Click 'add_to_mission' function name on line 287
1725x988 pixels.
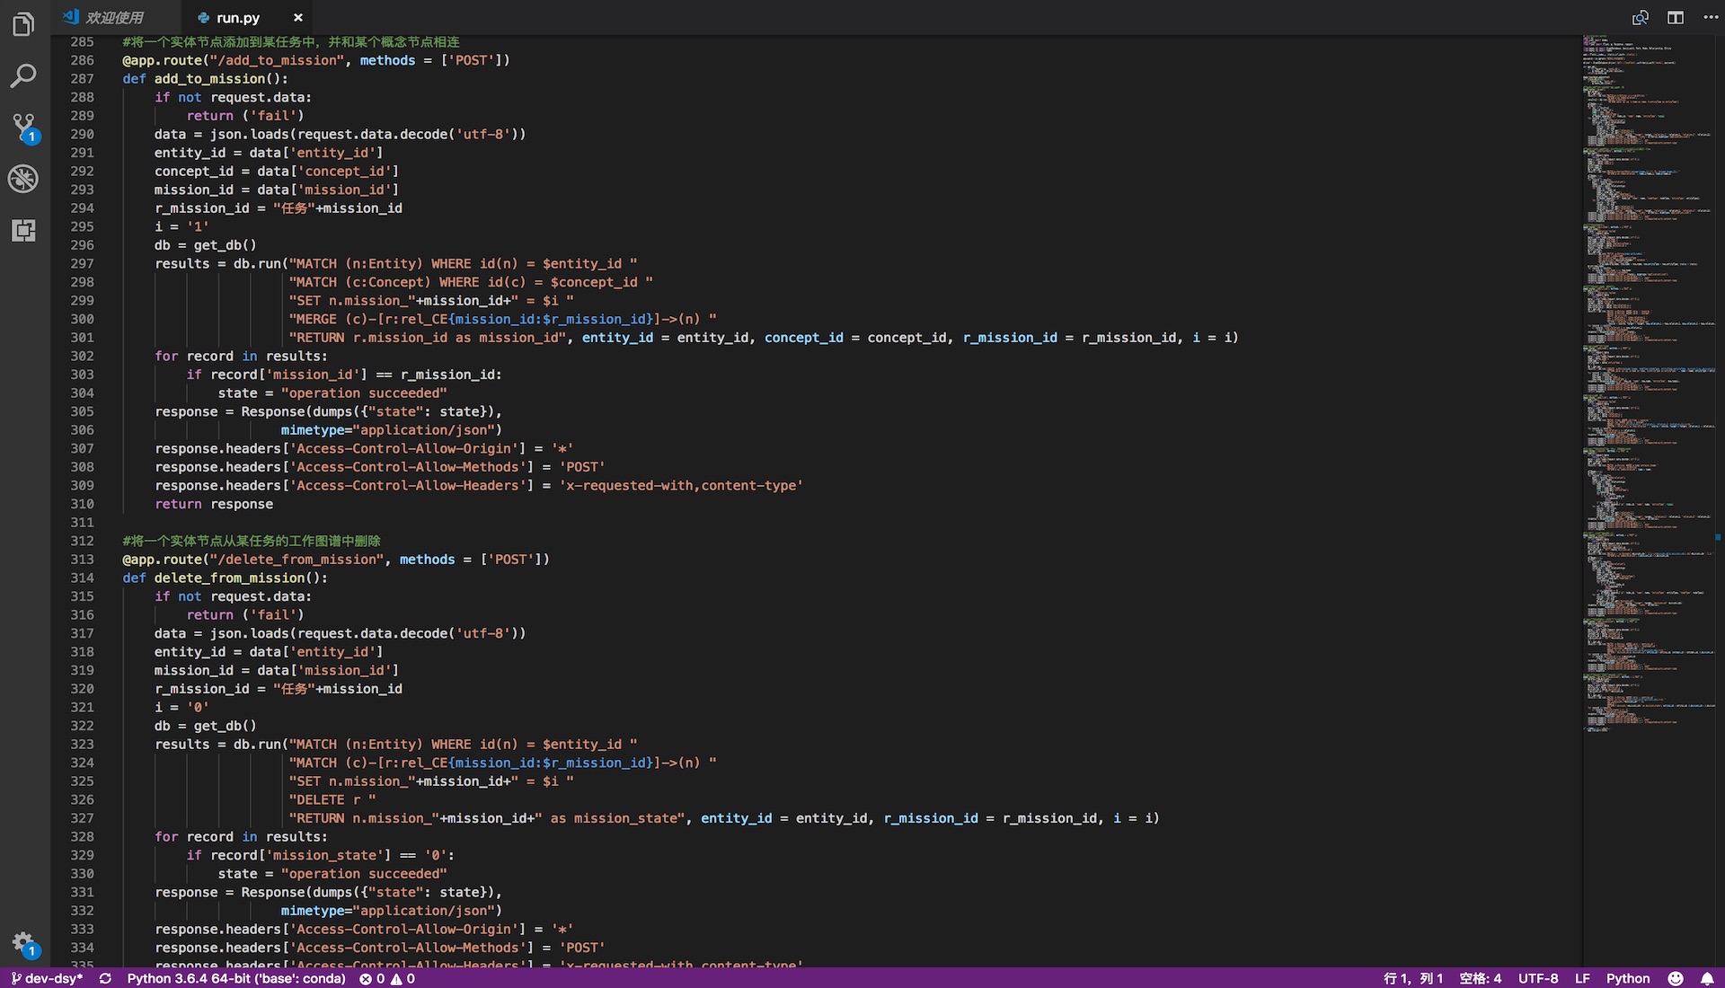coord(209,78)
